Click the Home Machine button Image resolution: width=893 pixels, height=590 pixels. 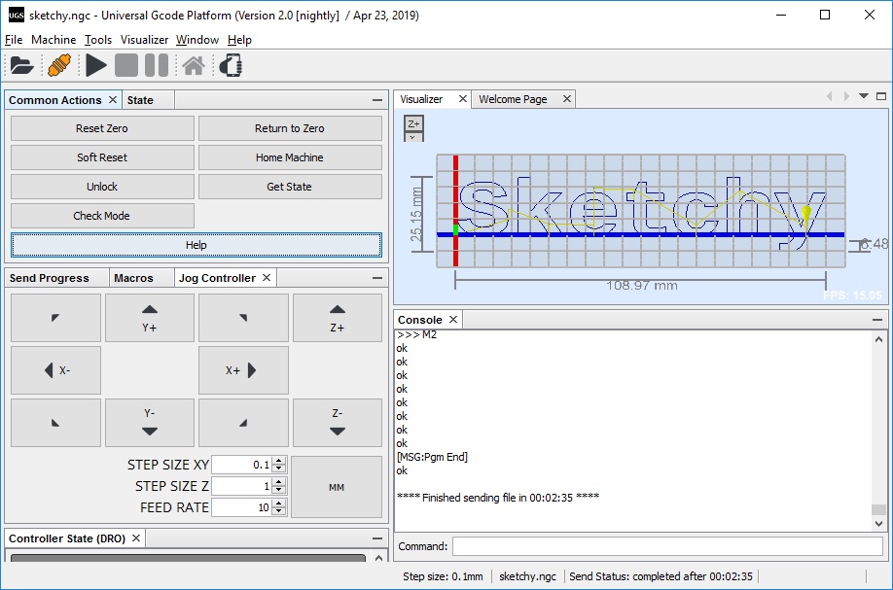pos(290,157)
